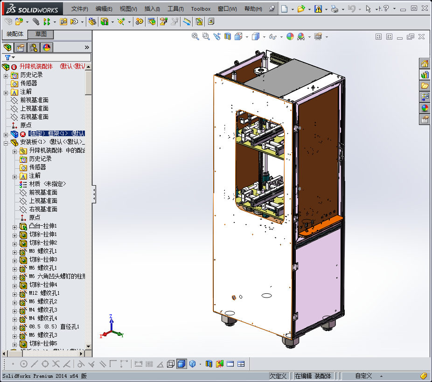Open SolidWorks Resources home icon in task pane
The width and height of the screenshot is (432, 382).
tap(425, 64)
